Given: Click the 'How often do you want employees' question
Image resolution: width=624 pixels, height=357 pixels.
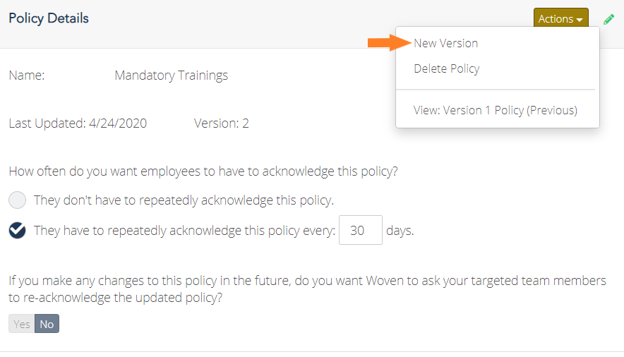Looking at the screenshot, I should 203,171.
